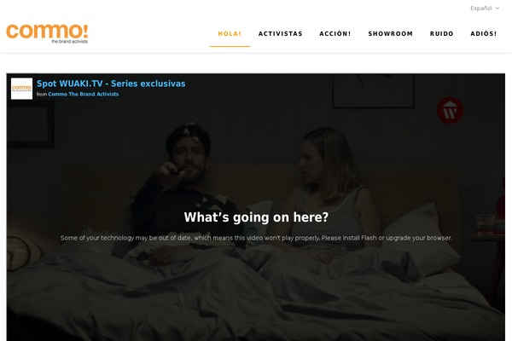Click the framed picture at the top of the video
The image size is (512, 341).
coord(373,91)
